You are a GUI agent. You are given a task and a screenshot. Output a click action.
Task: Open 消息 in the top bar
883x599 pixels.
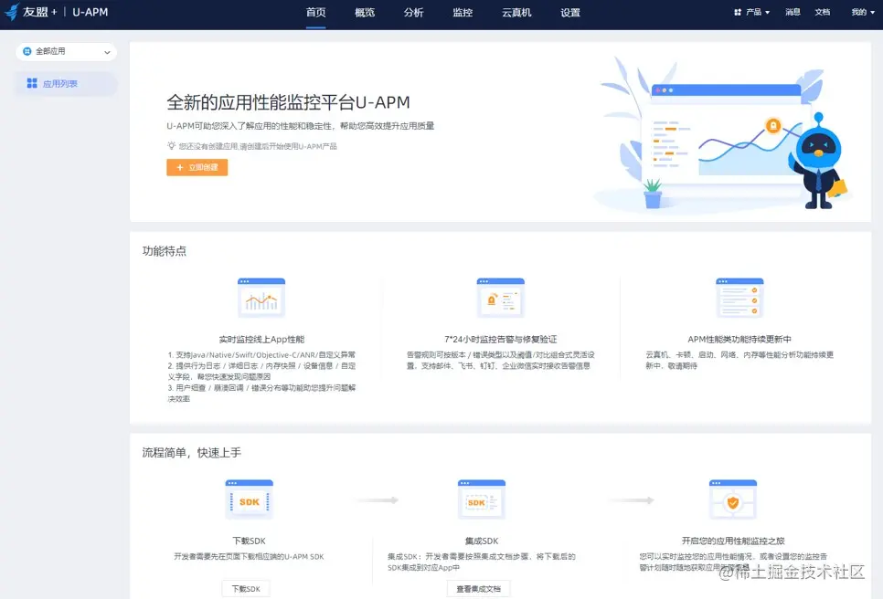pos(793,12)
